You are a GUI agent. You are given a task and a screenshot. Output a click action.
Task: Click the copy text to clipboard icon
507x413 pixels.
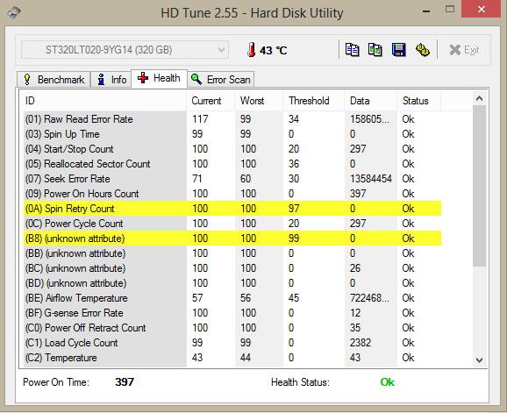coord(352,50)
